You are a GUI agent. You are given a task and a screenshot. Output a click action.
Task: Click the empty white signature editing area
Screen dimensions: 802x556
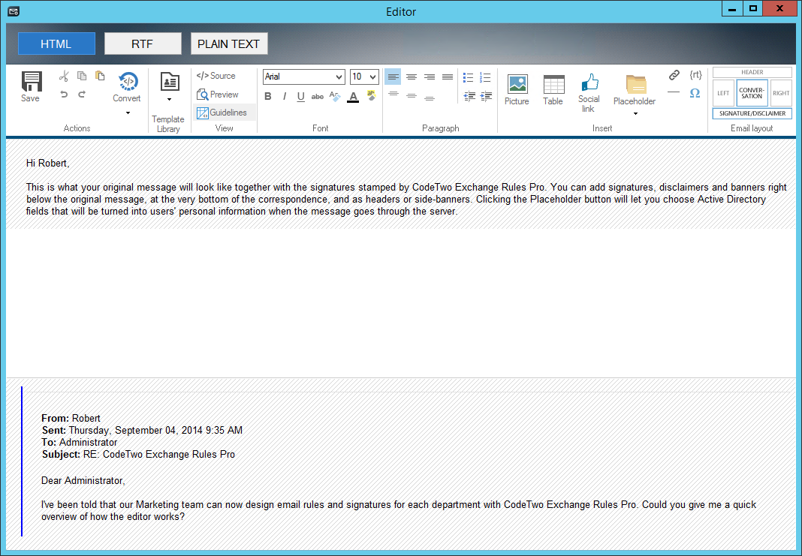(x=401, y=304)
